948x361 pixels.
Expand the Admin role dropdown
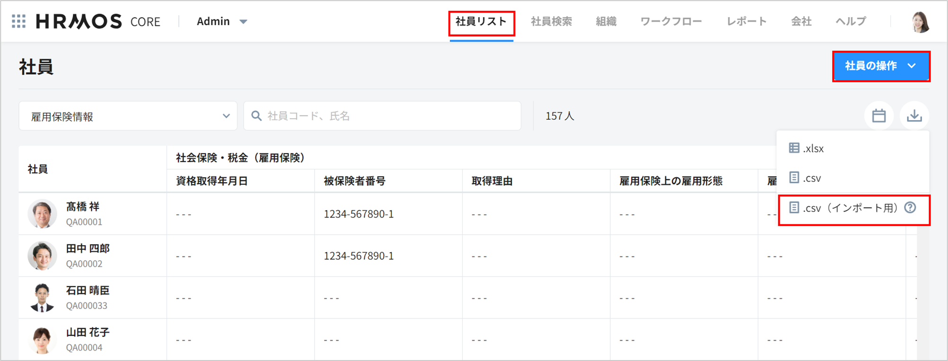coord(222,21)
